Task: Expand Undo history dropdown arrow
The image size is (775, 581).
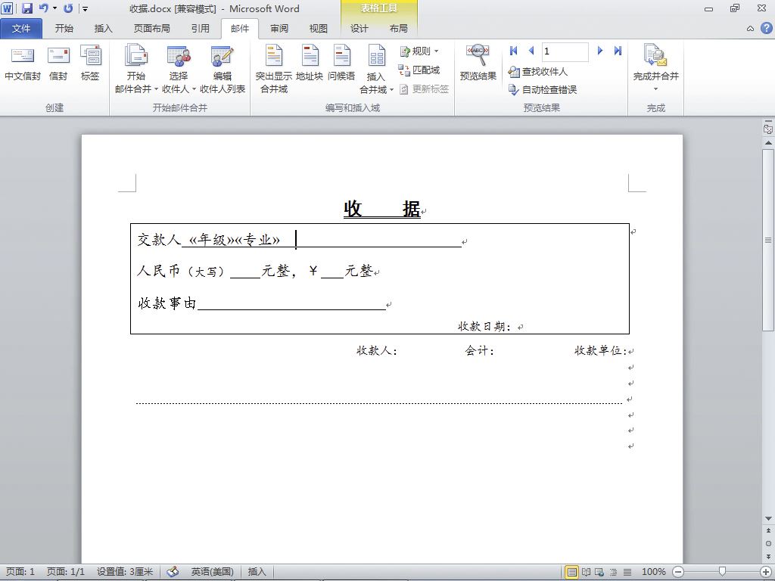Action: [54, 8]
